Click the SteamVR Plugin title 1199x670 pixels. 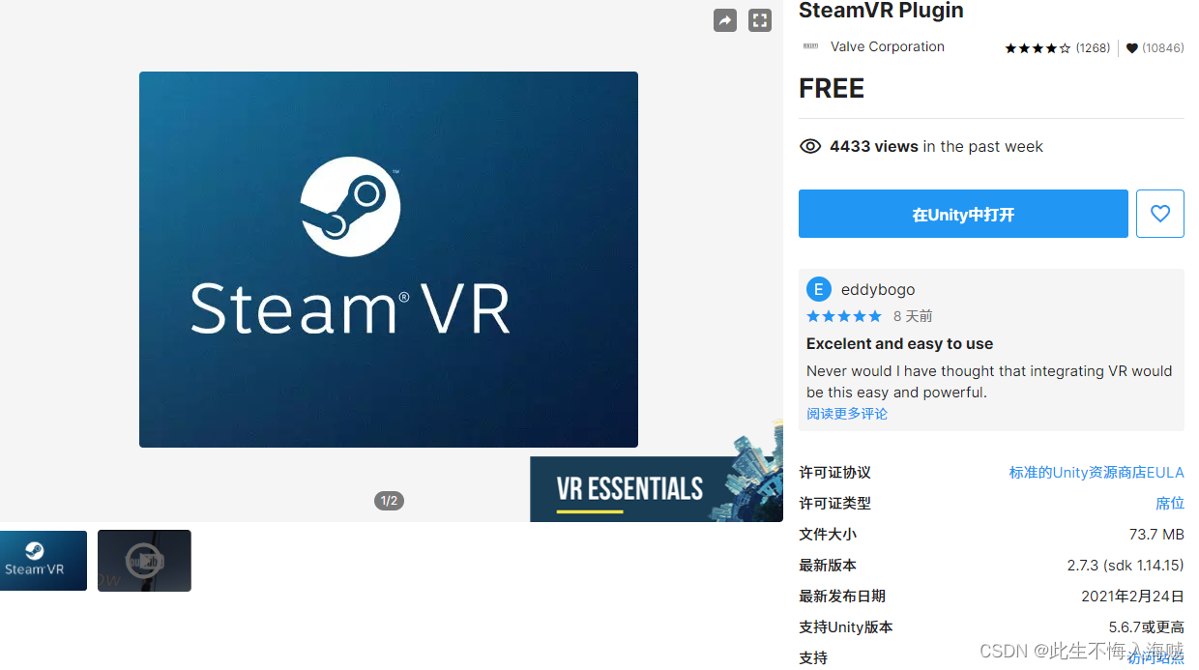point(881,11)
